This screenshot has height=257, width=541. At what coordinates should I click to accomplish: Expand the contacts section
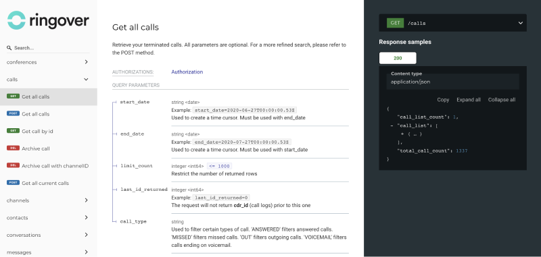click(x=48, y=217)
